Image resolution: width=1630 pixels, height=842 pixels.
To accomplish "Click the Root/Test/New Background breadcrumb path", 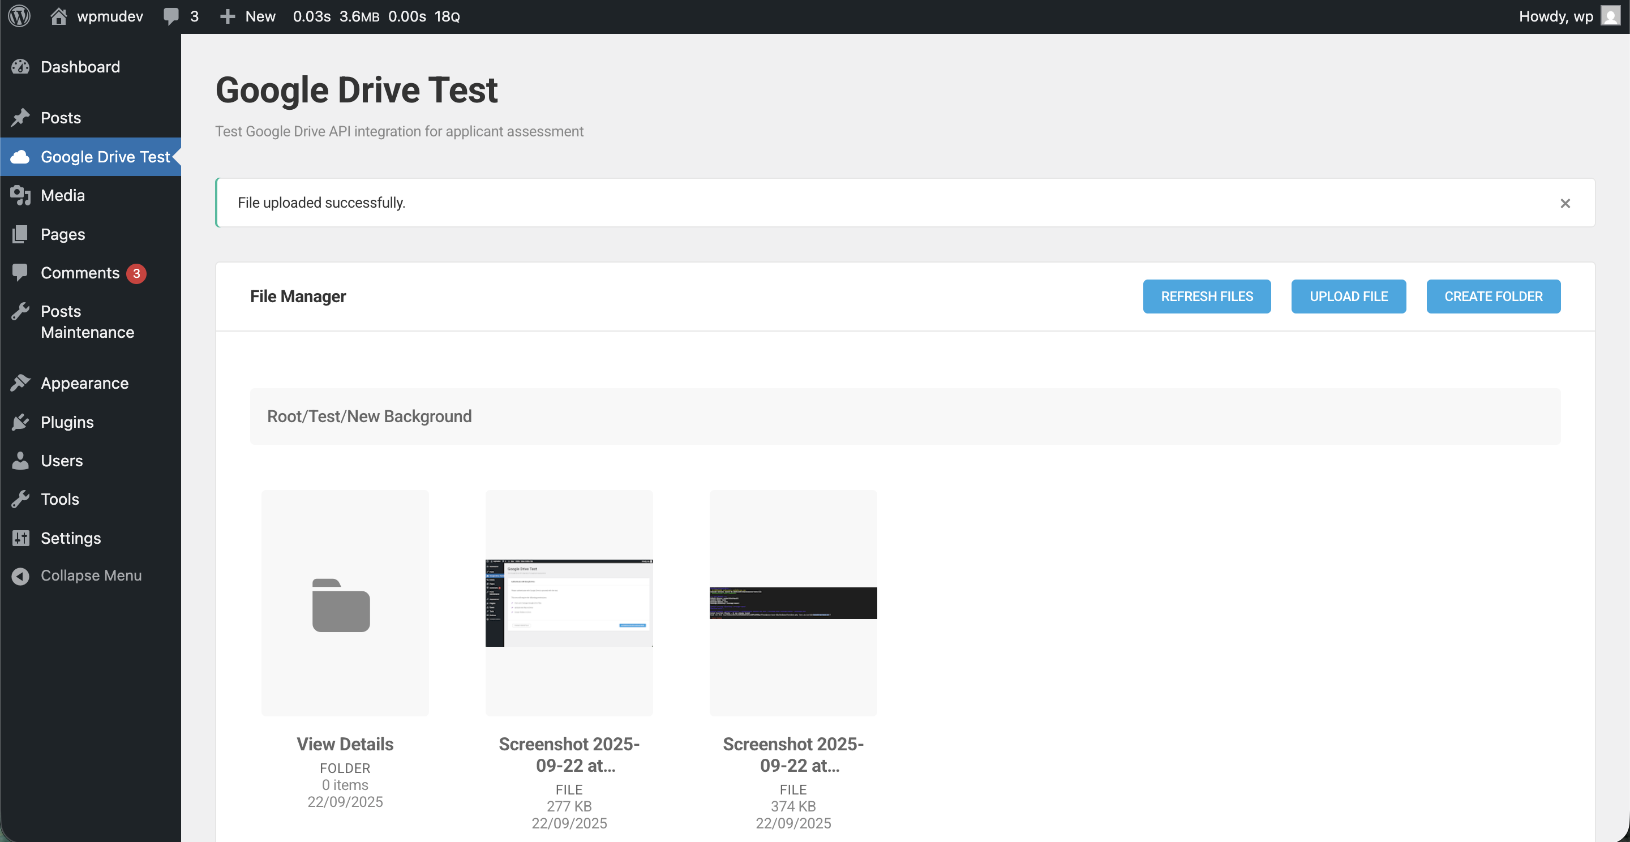I will tap(370, 416).
